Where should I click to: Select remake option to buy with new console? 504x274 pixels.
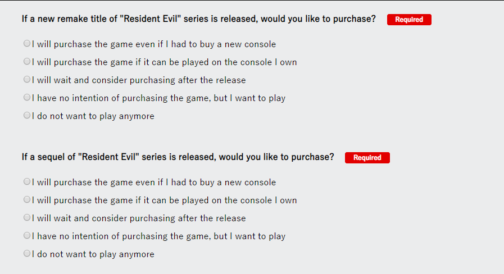coord(27,43)
